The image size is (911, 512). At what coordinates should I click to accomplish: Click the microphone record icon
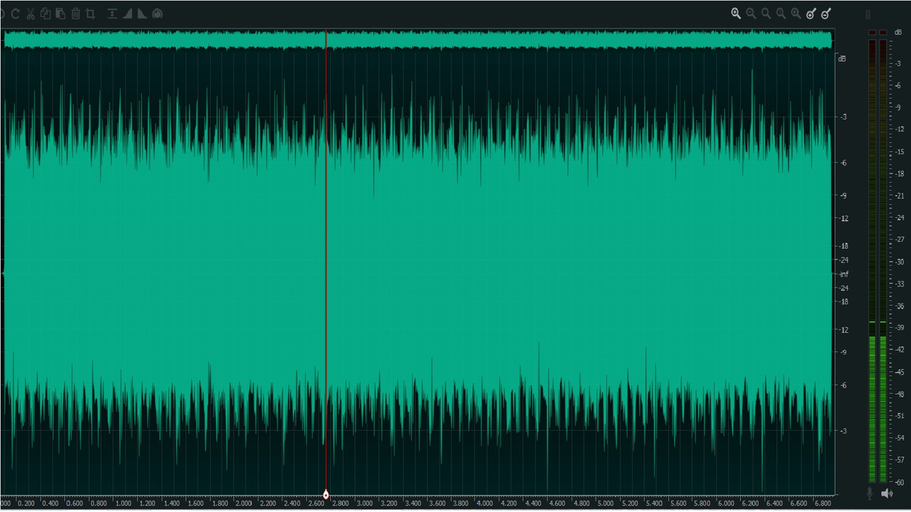tap(870, 494)
